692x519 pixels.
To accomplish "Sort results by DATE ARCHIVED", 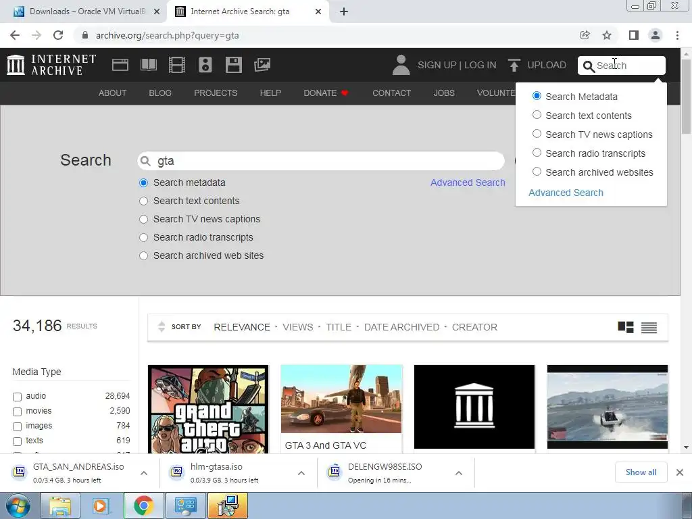I will (x=401, y=327).
